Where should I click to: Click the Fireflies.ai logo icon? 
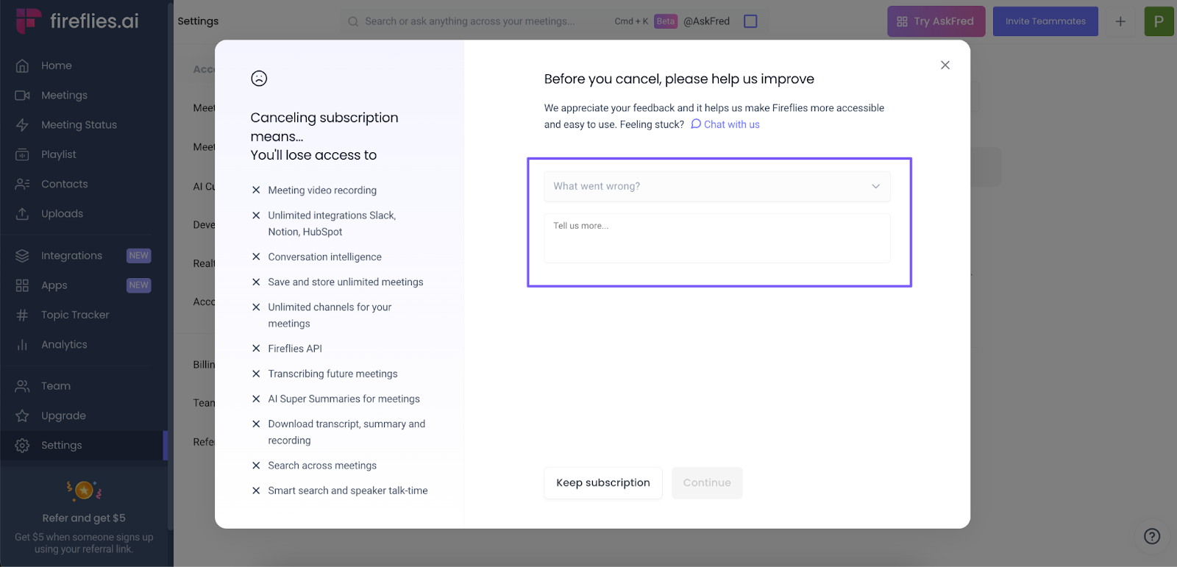[28, 21]
